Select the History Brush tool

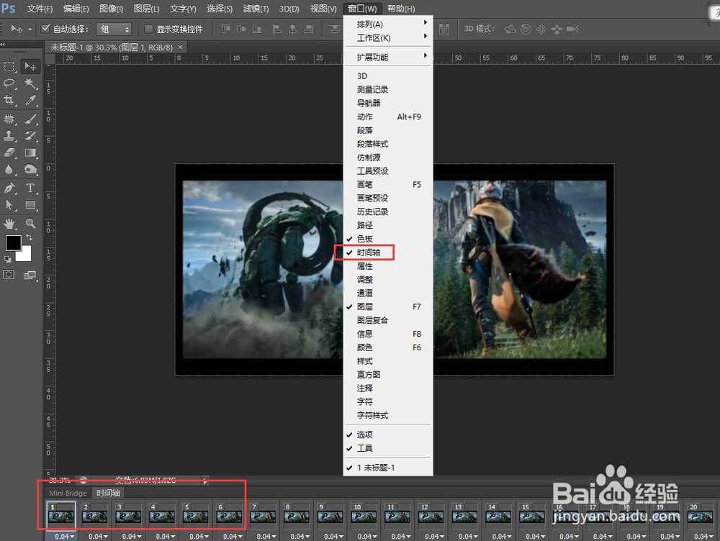30,136
